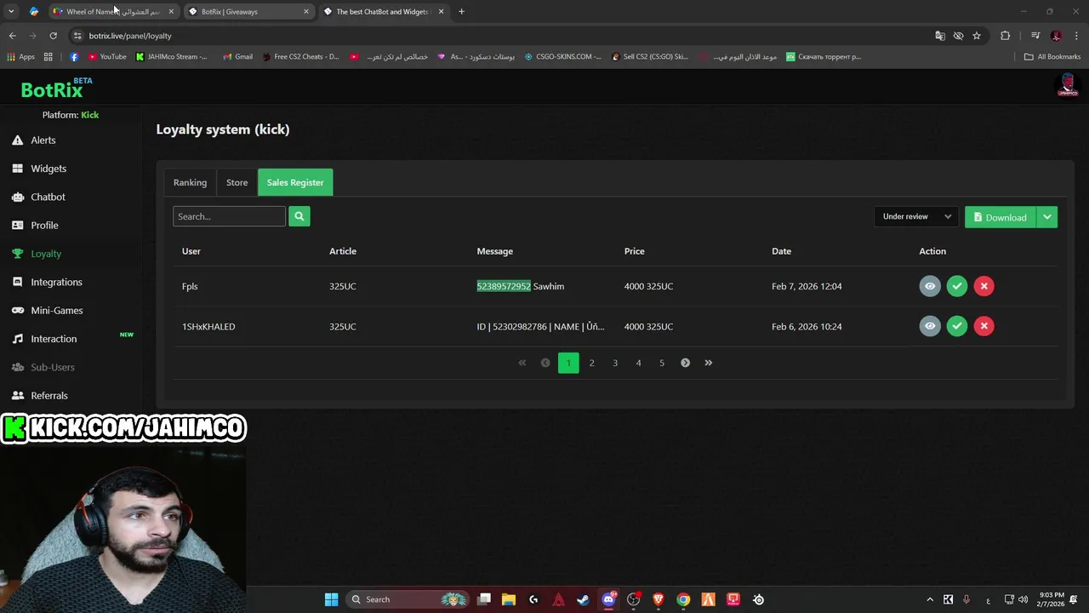This screenshot has width=1089, height=613.
Task: Open the Interaction sidebar section
Action: [x=54, y=339]
